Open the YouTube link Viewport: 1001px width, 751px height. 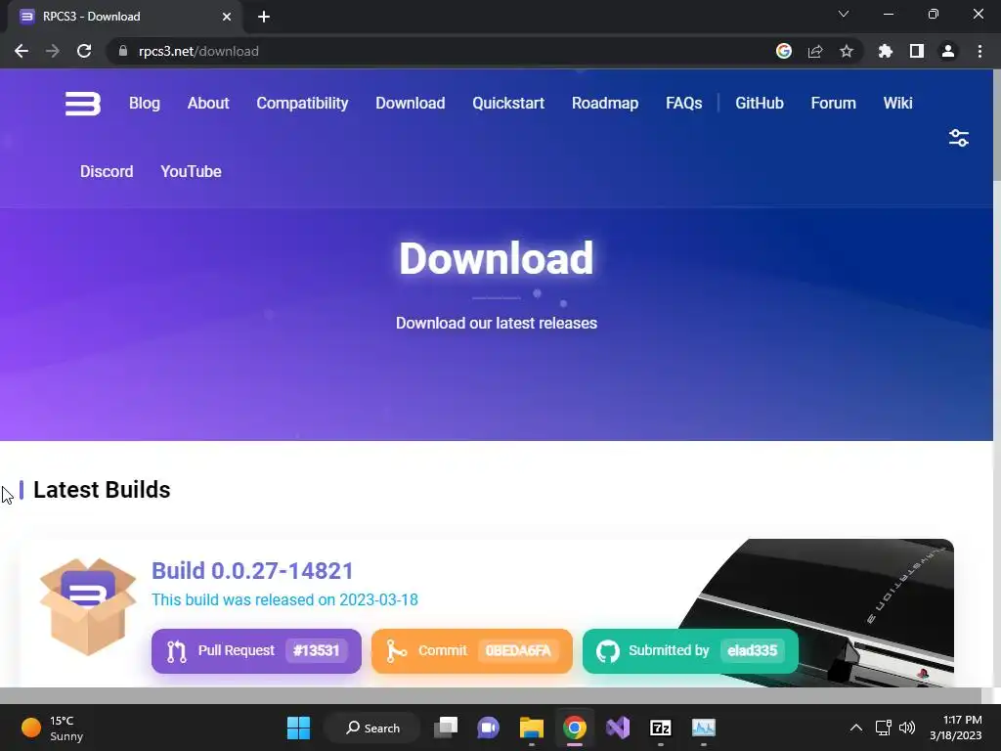click(x=191, y=171)
